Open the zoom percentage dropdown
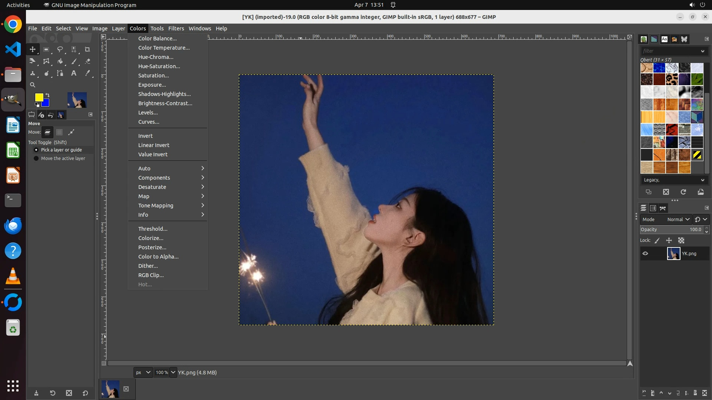This screenshot has height=400, width=712. coord(173,373)
